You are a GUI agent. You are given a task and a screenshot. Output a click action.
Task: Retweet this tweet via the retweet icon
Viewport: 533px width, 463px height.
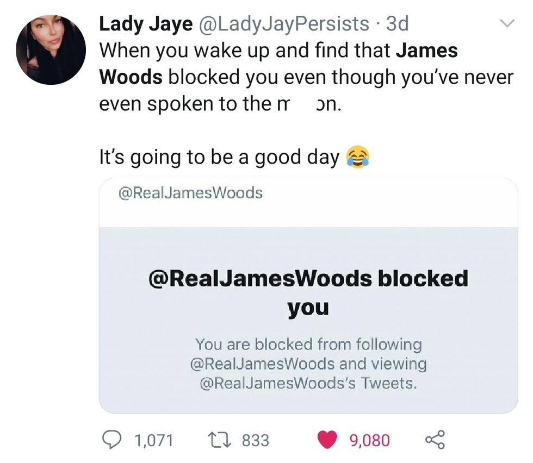(x=220, y=440)
